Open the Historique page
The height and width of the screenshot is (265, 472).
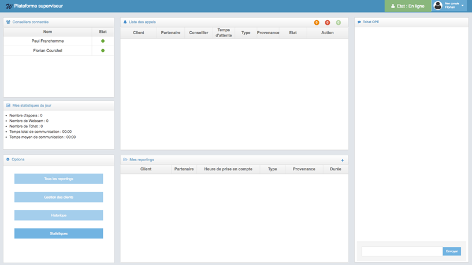tap(58, 215)
